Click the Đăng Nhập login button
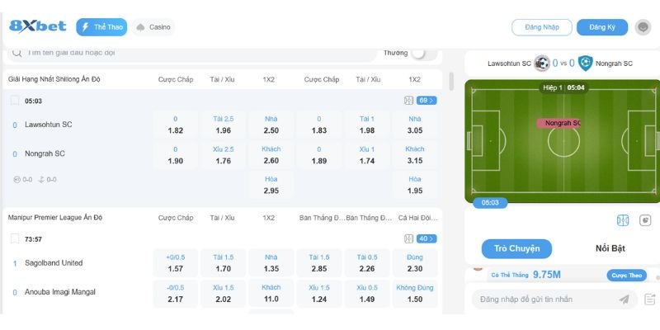This screenshot has width=660, height=330. click(541, 27)
